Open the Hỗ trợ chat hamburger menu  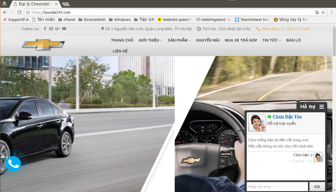click(x=322, y=107)
